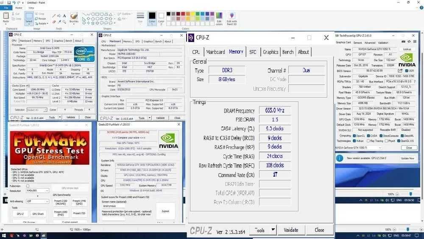Open the Sensors tab in GPU-Z
The width and height of the screenshot is (424, 239).
pyautogui.click(x=357, y=43)
